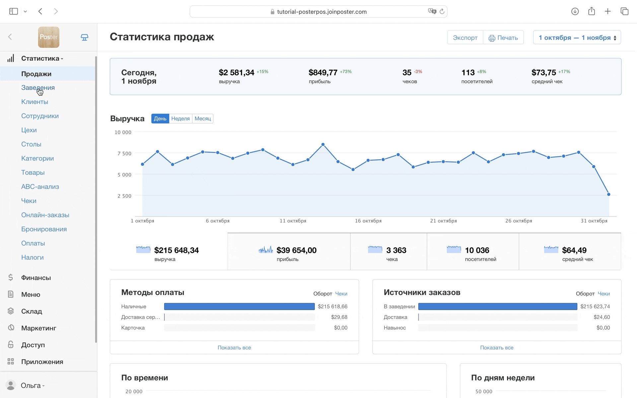
Task: Open the POS terminal icon in sidebar header
Action: (85, 37)
